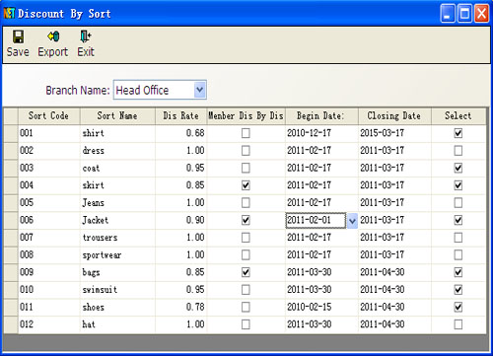Click the Dis Rate column header

[x=180, y=115]
